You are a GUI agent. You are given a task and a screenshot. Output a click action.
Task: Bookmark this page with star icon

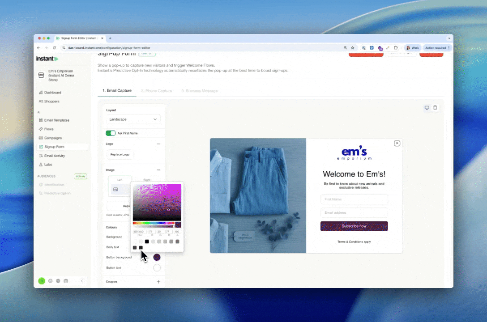tap(353, 48)
